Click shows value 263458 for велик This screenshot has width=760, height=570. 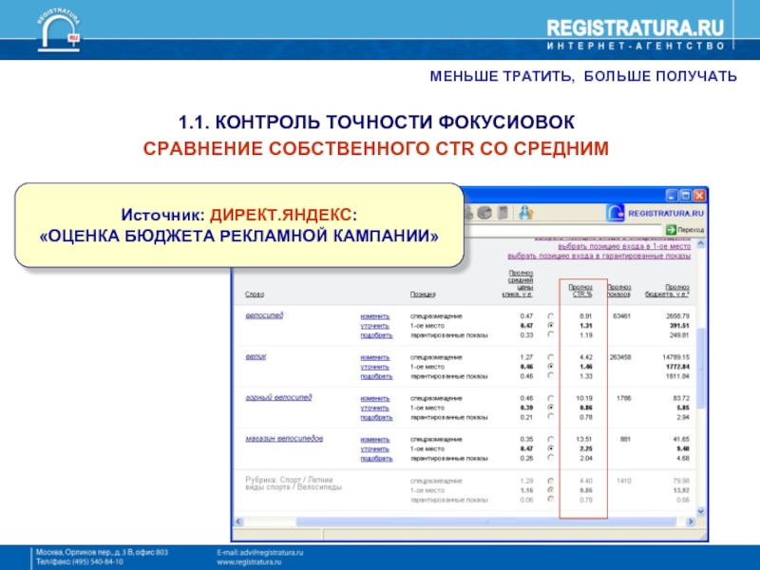point(620,357)
